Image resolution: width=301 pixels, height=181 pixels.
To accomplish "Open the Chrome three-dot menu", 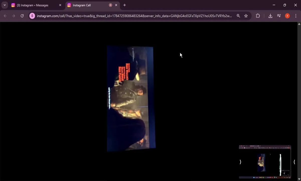I will tap(296, 16).
